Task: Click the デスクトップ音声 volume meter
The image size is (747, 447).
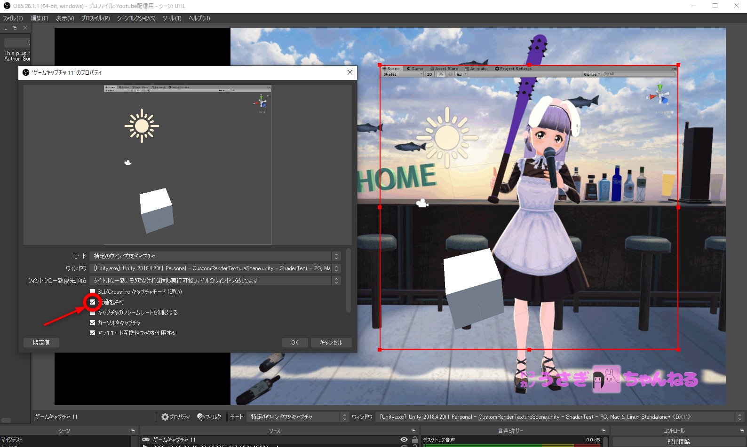Action: point(511,445)
